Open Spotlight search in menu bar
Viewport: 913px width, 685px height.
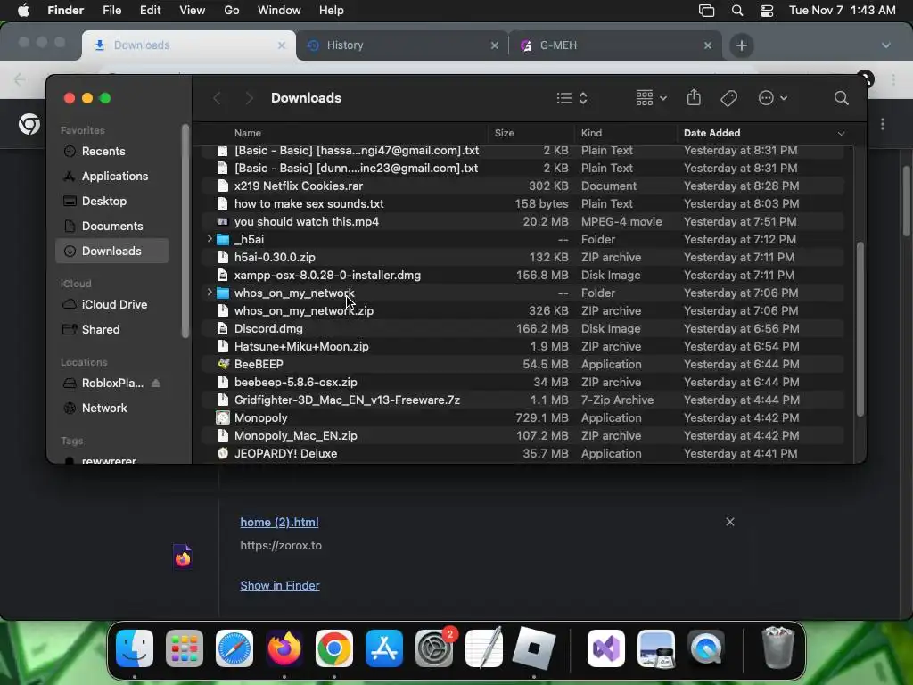point(737,11)
